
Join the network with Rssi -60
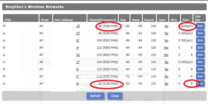pos(200,62)
